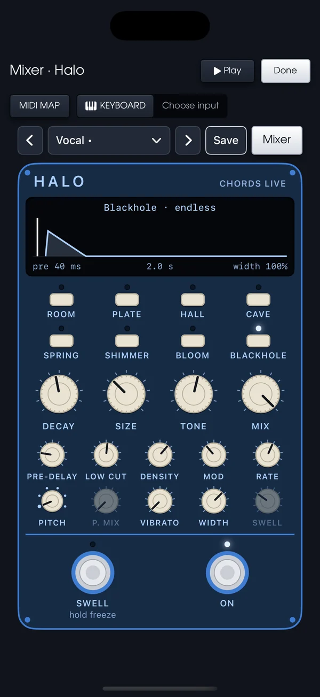Click the LOW CUT knob

coord(106,455)
